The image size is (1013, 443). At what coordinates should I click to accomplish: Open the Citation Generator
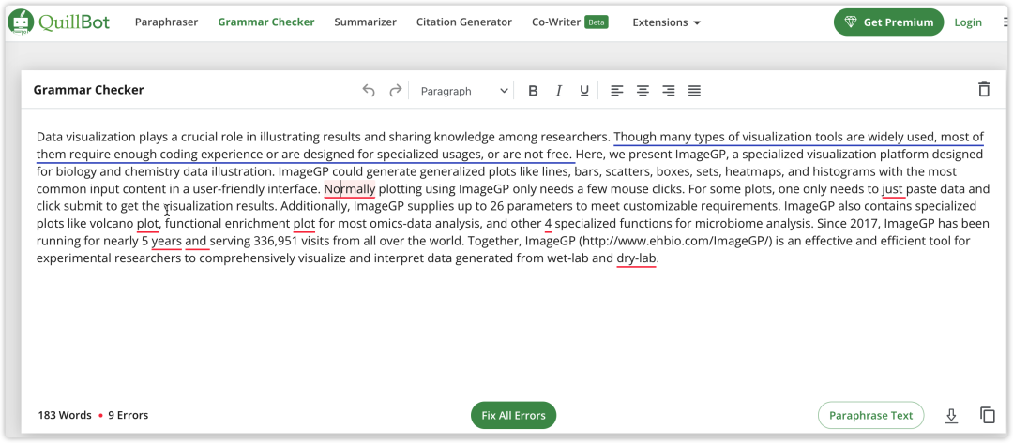(x=464, y=22)
